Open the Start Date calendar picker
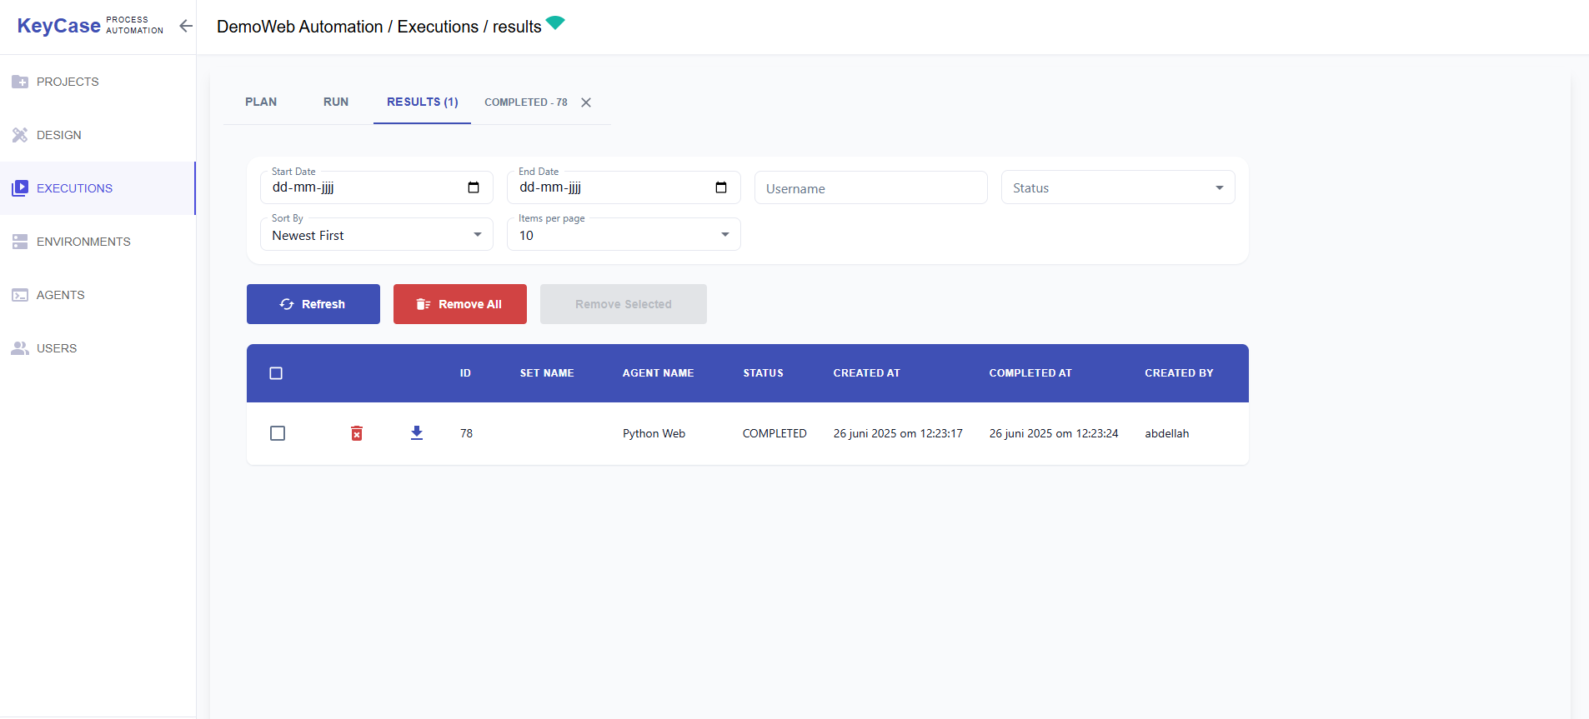The width and height of the screenshot is (1589, 719). [x=474, y=187]
